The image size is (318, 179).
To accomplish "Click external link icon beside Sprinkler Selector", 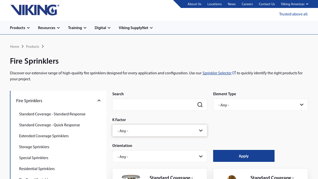I will pyautogui.click(x=234, y=73).
